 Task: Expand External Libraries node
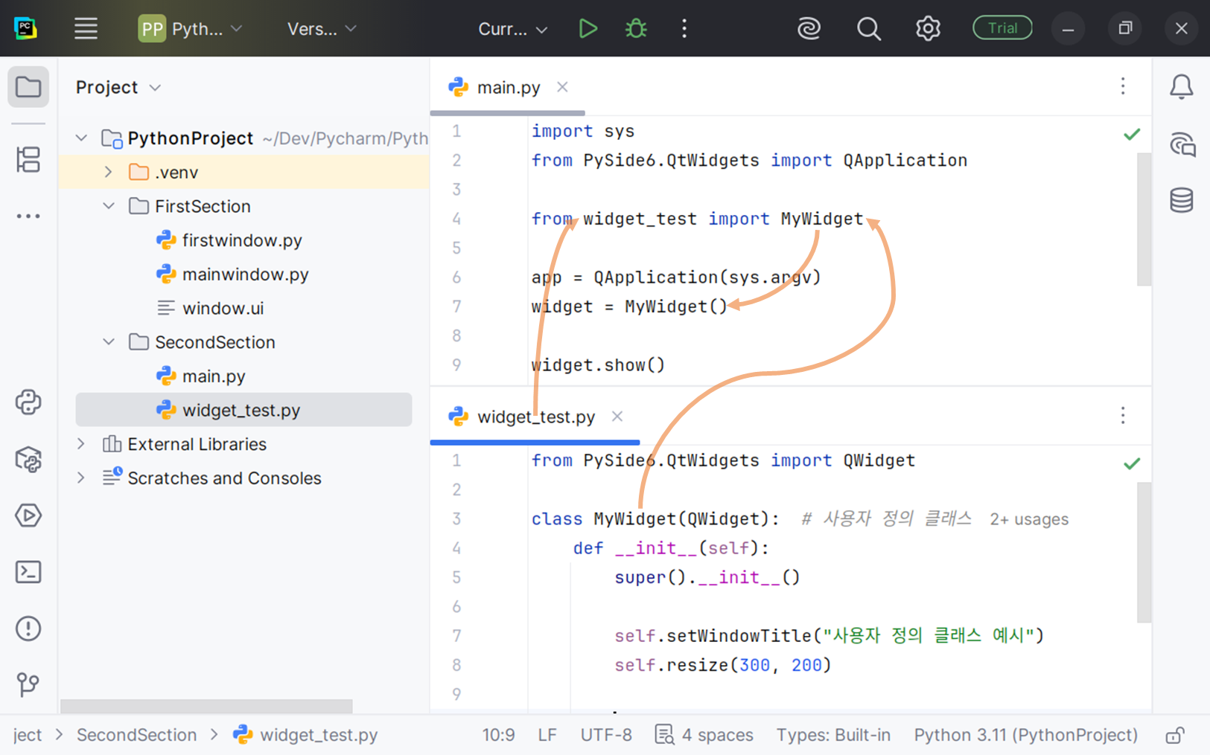[82, 444]
